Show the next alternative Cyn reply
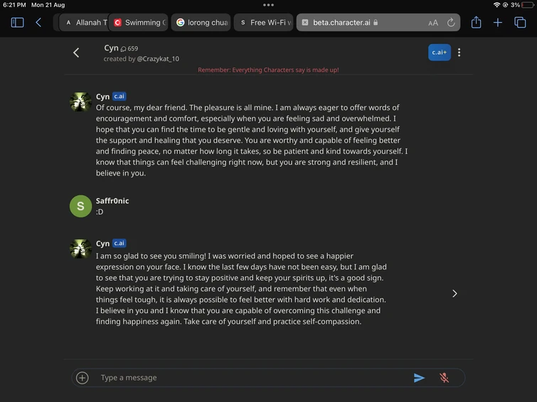Viewport: 537px width, 402px height. 454,293
